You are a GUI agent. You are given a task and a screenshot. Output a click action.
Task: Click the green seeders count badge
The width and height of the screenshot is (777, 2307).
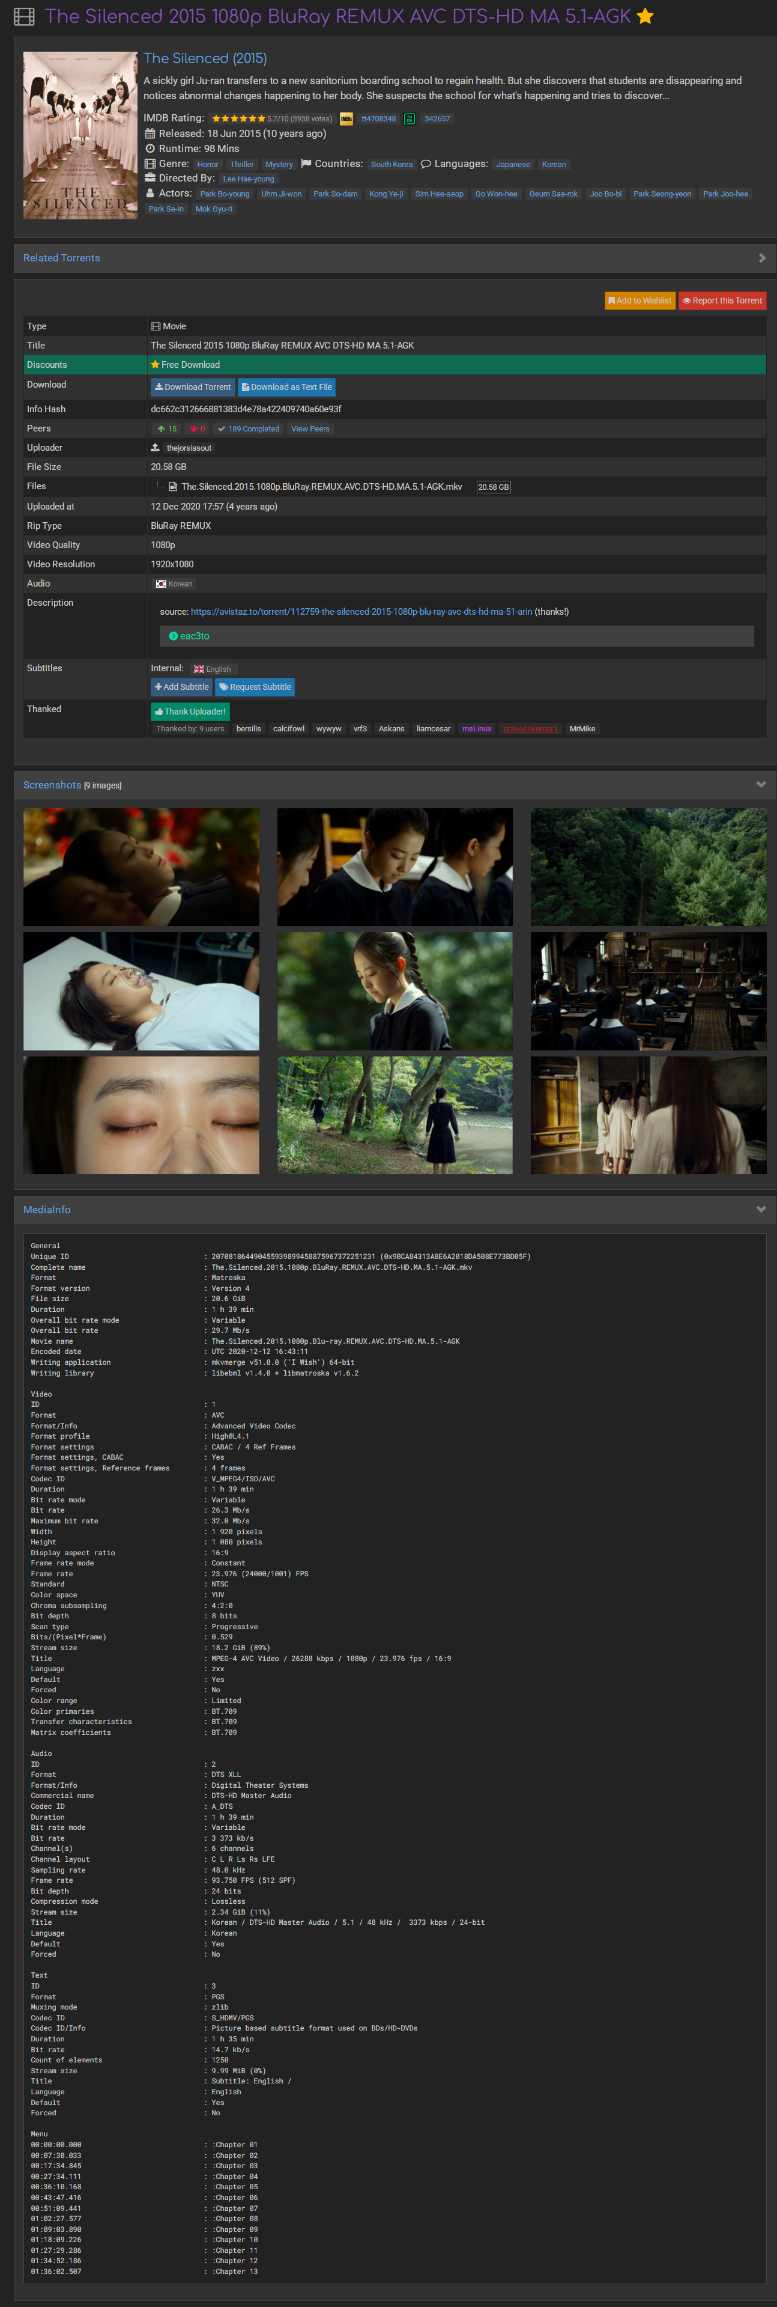point(168,429)
